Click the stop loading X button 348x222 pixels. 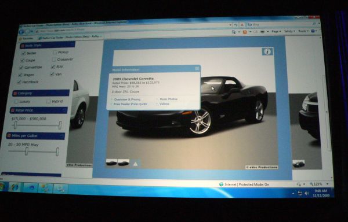pyautogui.click(x=242, y=25)
